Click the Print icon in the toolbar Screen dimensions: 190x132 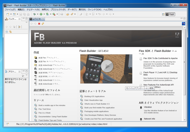(x=28, y=14)
